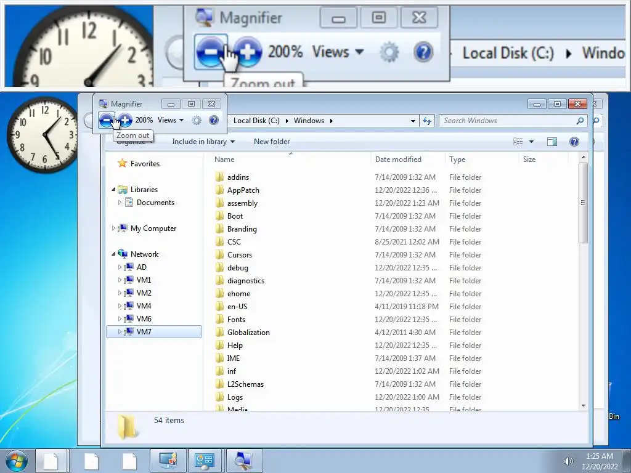Select the Help folder icon
The width and height of the screenshot is (631, 473).
219,345
